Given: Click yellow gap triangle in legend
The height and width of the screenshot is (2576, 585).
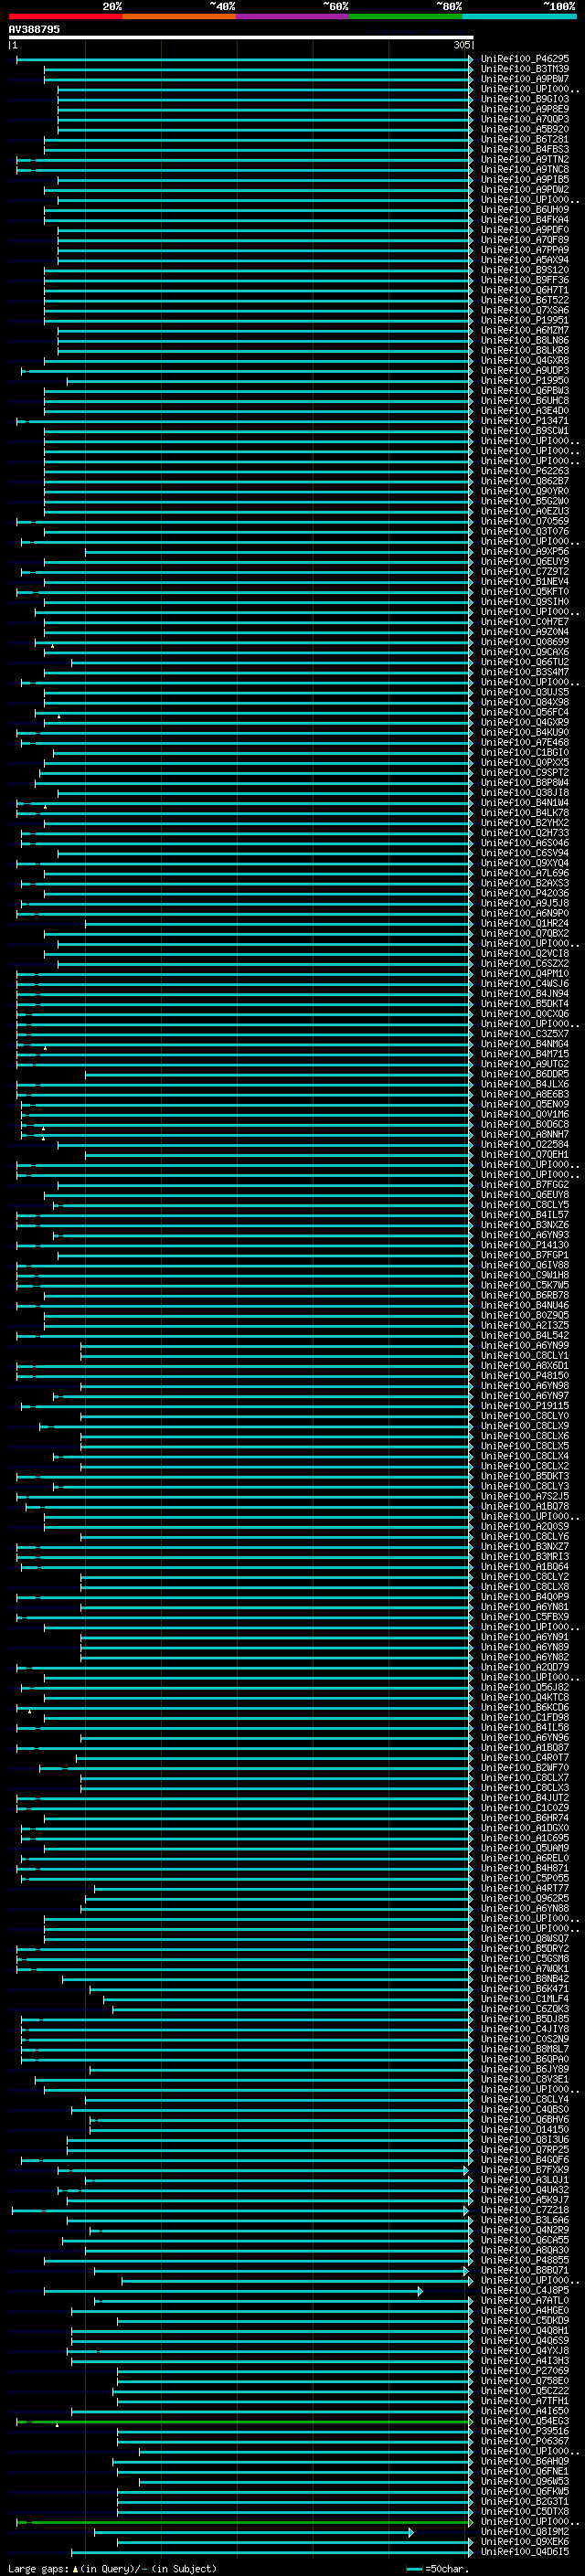Looking at the screenshot, I should [75, 2569].
